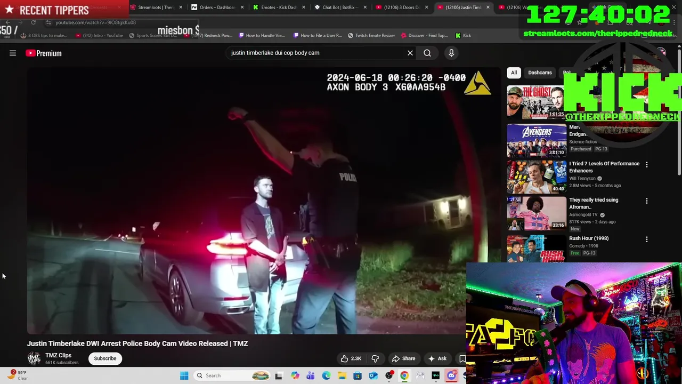Switch to Google Chrome on the taskbar
The height and width of the screenshot is (384, 682).
click(x=404, y=375)
